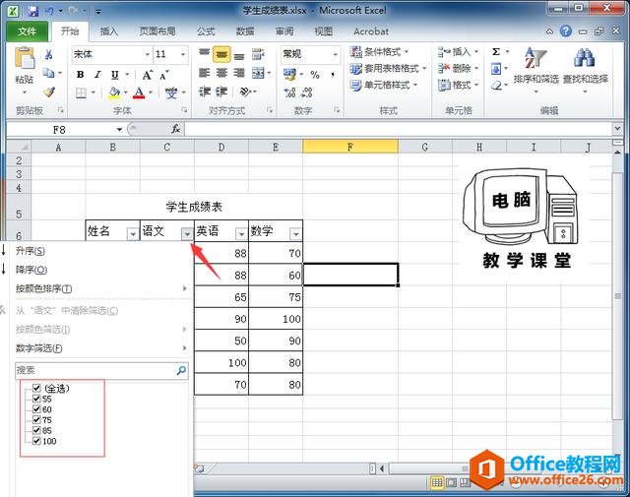630x497 pixels.
Task: Open the 文件 tab
Action: 27,31
